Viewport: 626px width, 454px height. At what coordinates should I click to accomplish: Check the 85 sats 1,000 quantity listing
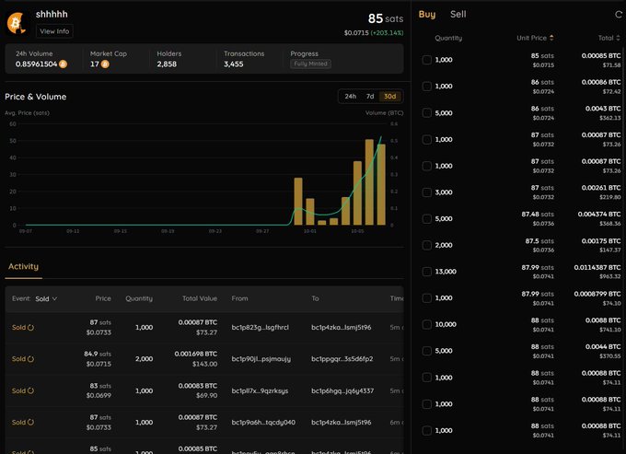[x=427, y=60]
